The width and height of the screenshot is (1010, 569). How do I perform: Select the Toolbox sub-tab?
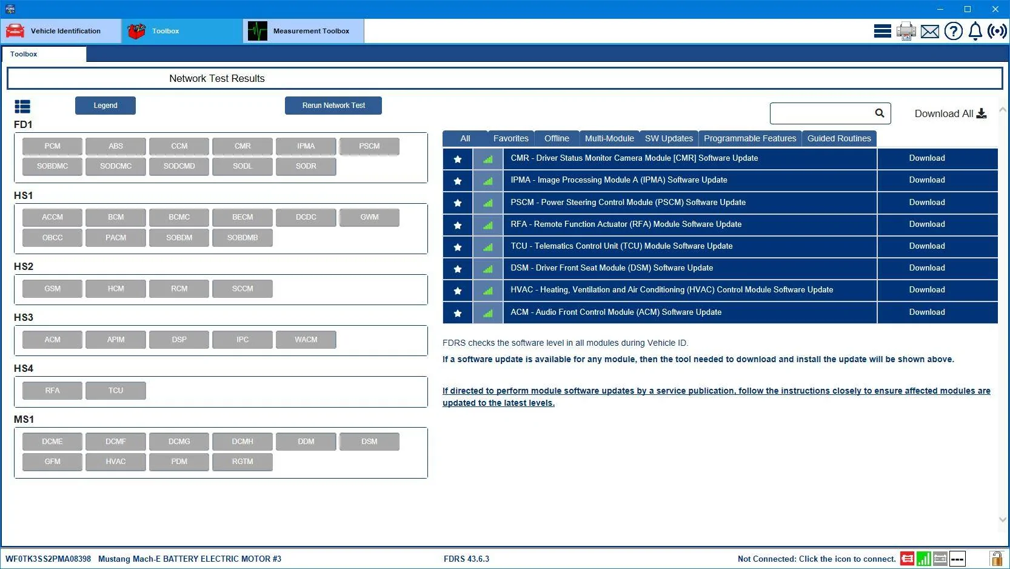(44, 54)
